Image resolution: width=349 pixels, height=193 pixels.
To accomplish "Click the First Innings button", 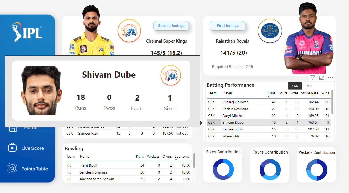I will 228,26.
